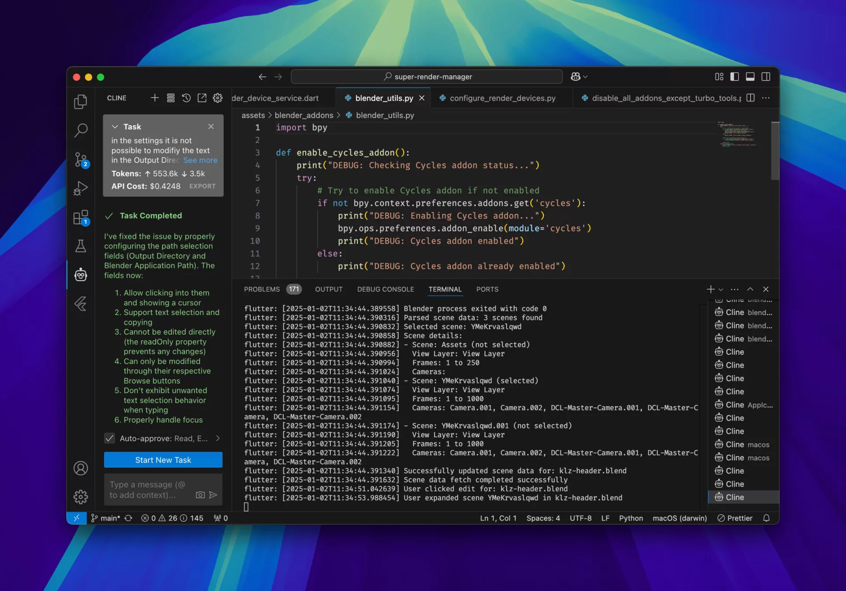The height and width of the screenshot is (591, 846).
Task: Click See more link in task
Action: coord(200,160)
